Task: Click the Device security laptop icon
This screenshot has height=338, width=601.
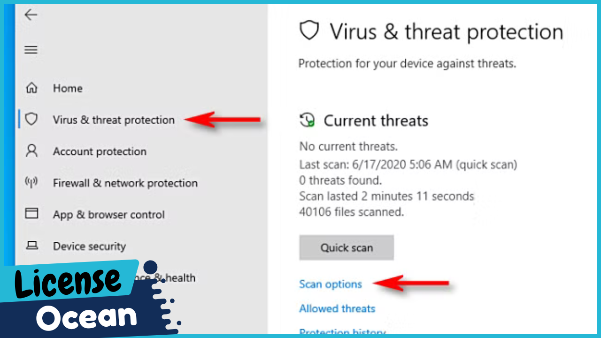Action: point(31,245)
